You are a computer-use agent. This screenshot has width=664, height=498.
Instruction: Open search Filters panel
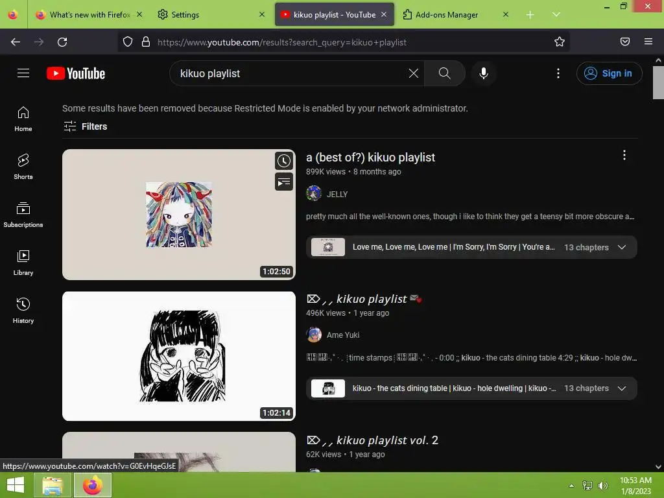(x=85, y=126)
